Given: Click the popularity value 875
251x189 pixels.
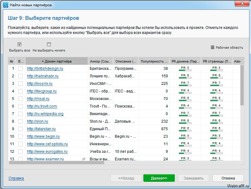Looking at the screenshot, I should pos(164,129).
